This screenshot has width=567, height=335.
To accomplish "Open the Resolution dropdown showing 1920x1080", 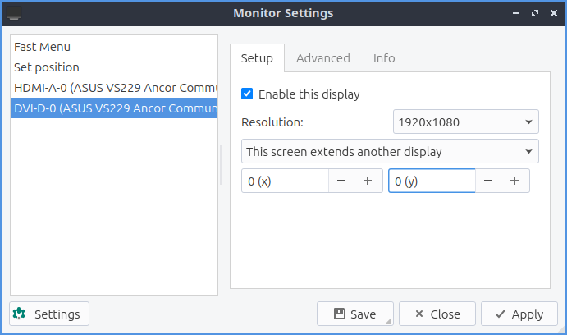I will [x=465, y=122].
